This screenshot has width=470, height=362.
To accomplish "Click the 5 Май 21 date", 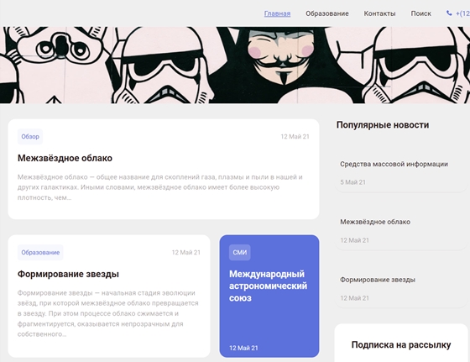I will point(352,182).
